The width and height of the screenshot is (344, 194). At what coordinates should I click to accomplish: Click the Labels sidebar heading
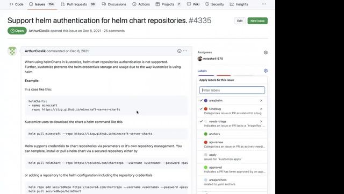[x=202, y=71]
